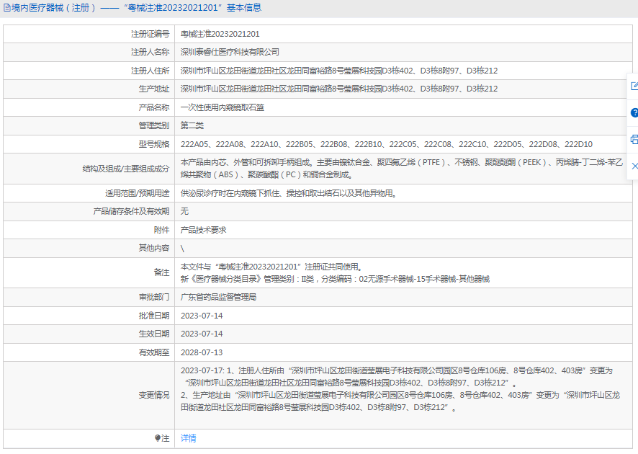Click the 适用范围/预期用途 label
The width and height of the screenshot is (638, 454).
pos(137,193)
